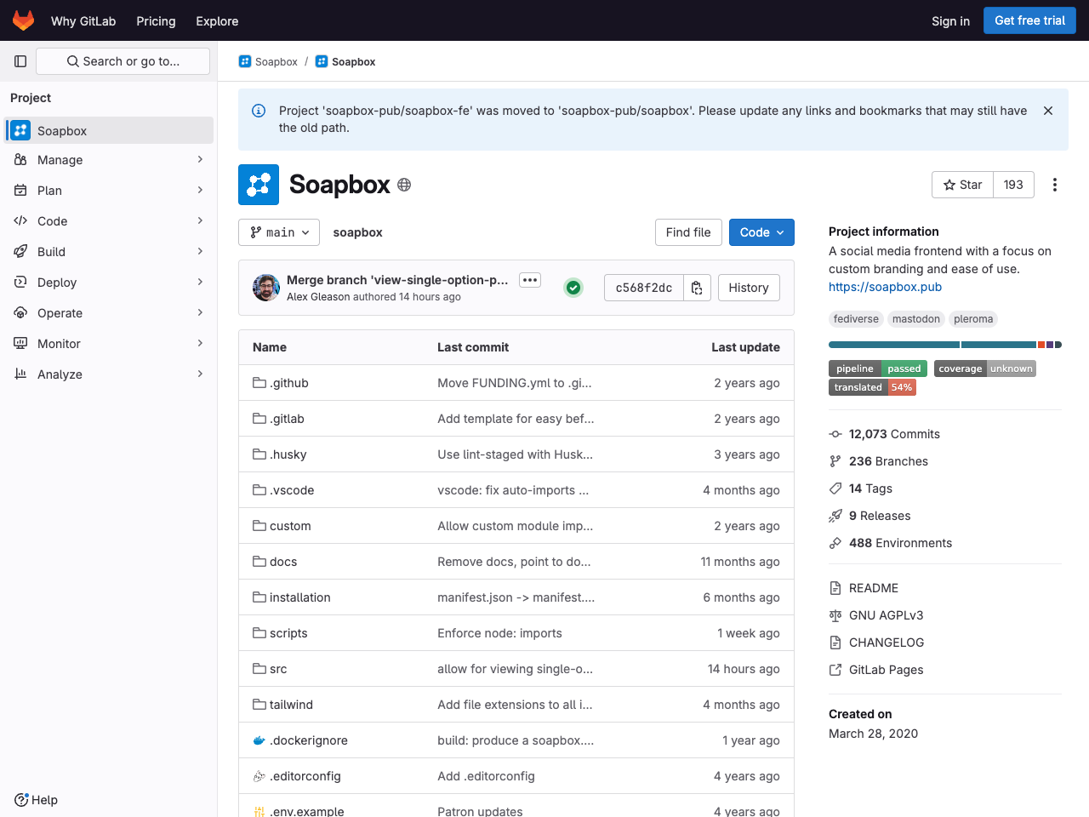Screen dimensions: 1089x817
Task: Expand the Operate menu chevron
Action: click(x=200, y=313)
